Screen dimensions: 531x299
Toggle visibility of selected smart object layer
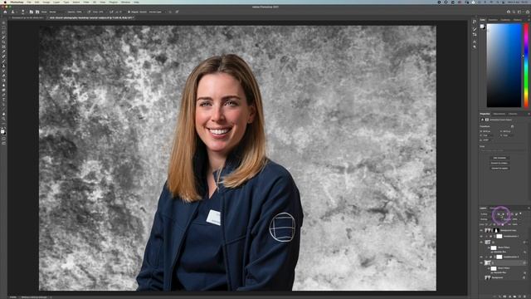481,262
